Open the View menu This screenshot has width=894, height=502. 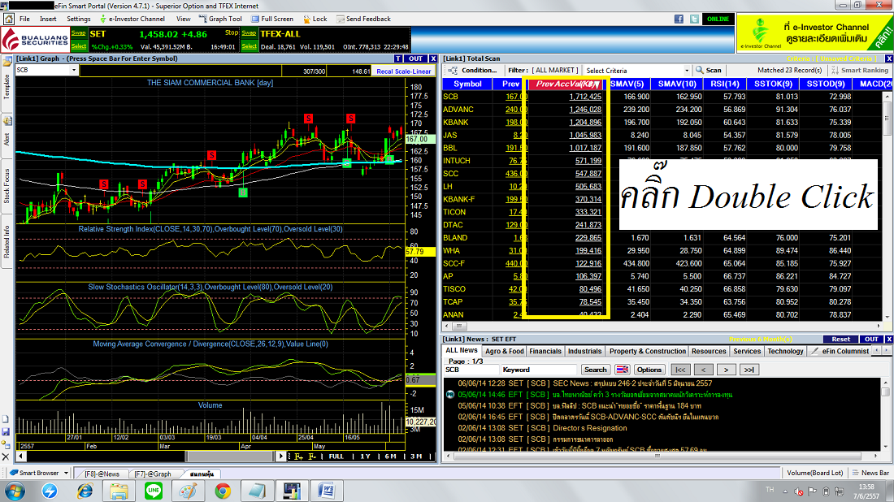[184, 19]
